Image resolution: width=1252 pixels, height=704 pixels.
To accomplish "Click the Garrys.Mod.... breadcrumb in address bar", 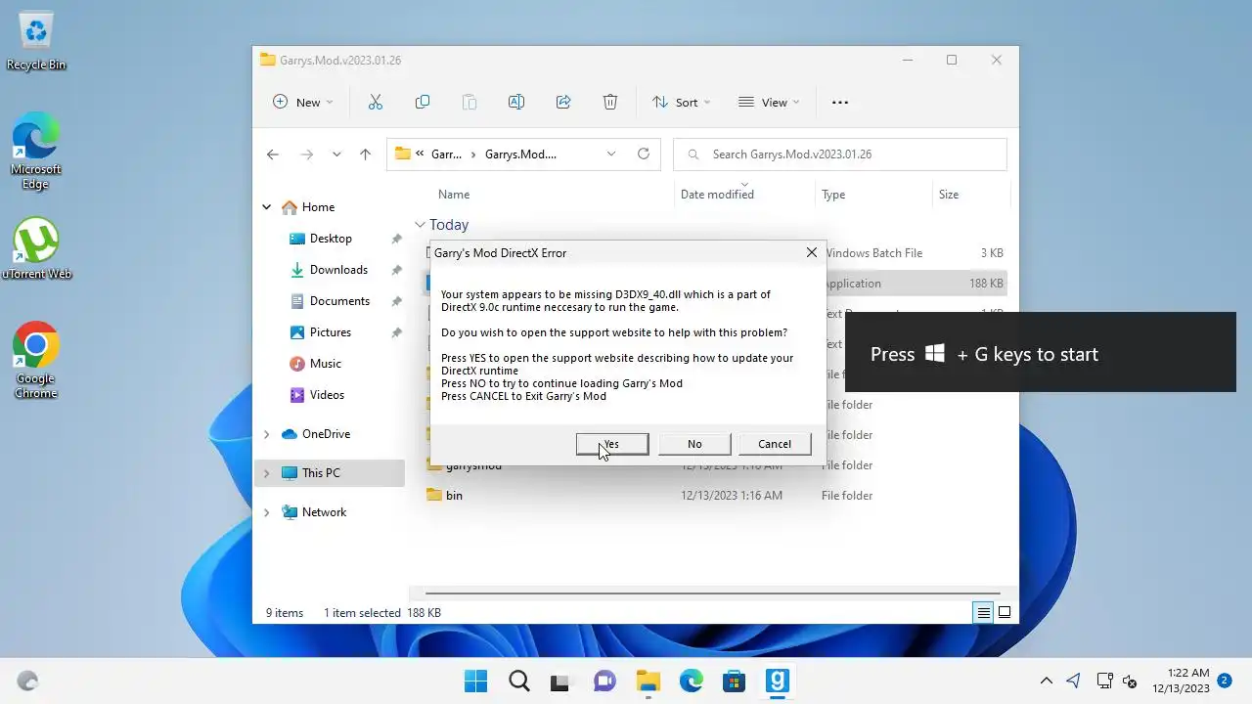I will pos(520,154).
